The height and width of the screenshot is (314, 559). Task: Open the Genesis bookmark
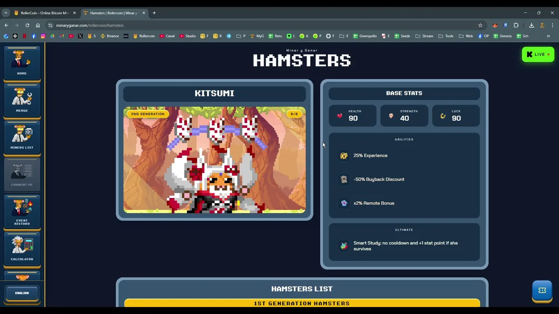(502, 36)
